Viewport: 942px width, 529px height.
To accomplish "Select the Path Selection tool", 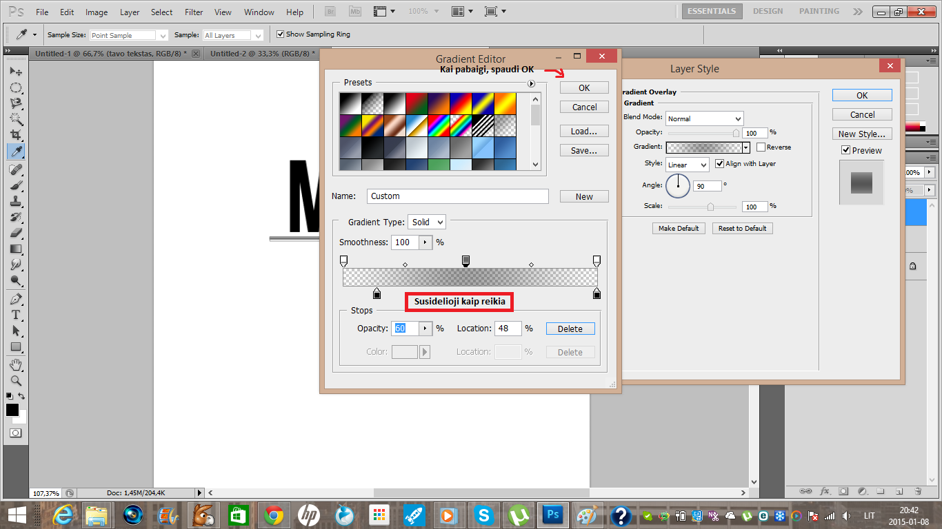I will click(15, 331).
